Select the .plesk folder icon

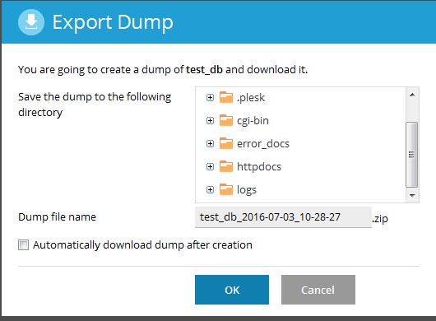(225, 97)
